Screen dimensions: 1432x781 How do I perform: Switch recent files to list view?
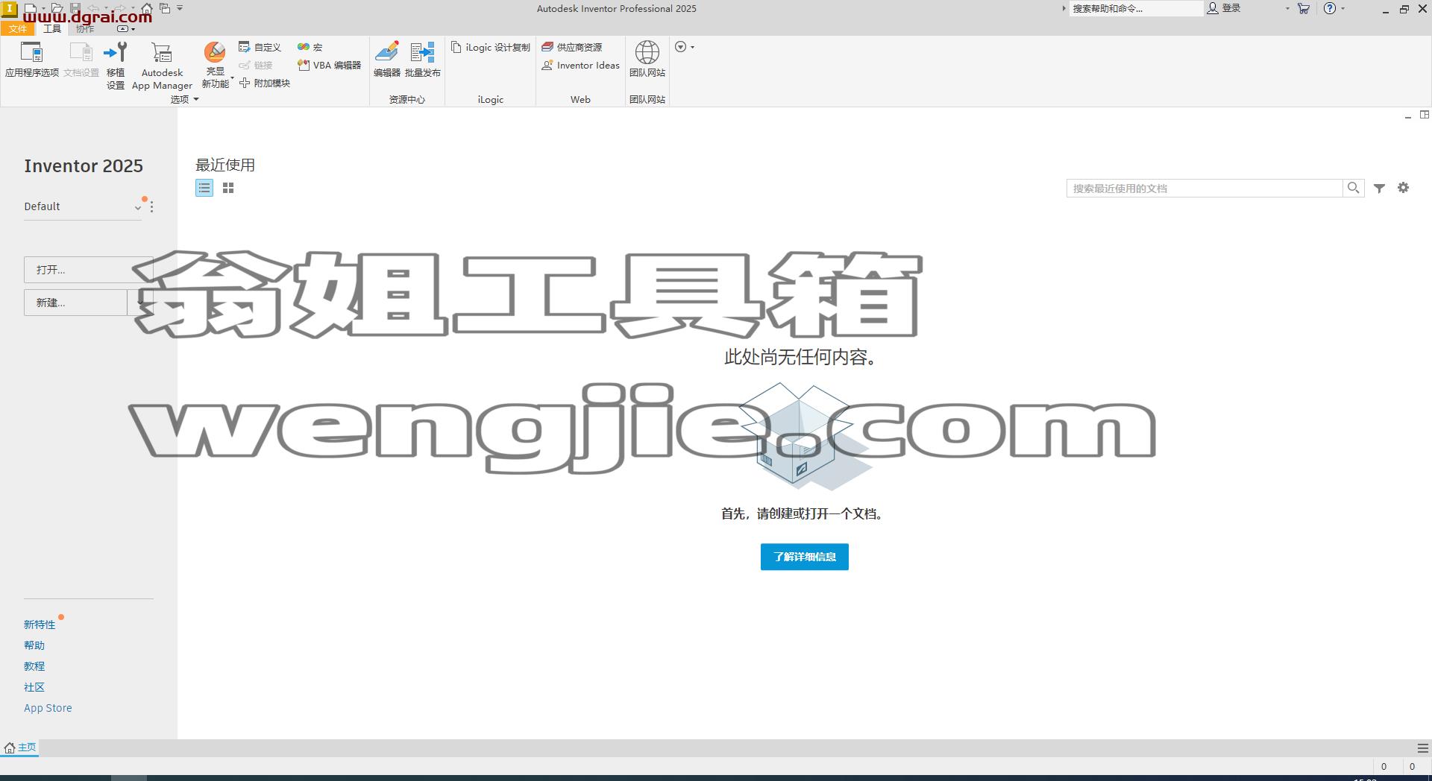(x=204, y=189)
